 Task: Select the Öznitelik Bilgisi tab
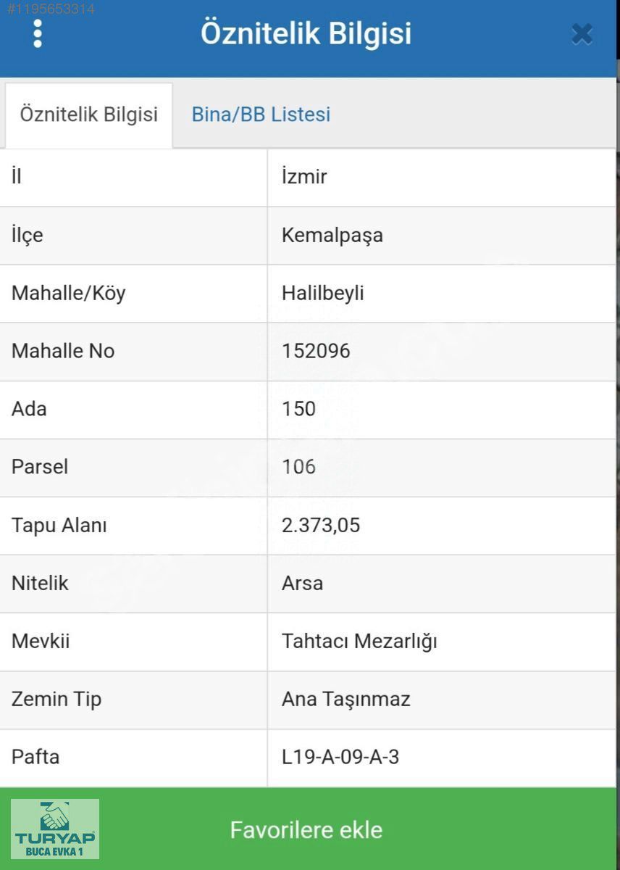[89, 115]
